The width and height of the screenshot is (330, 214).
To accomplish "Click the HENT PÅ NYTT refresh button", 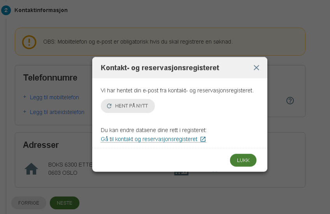I will (x=128, y=106).
